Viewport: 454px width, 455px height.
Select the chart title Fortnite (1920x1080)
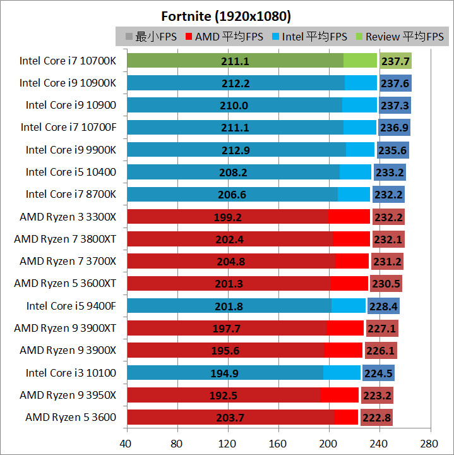[x=226, y=16]
